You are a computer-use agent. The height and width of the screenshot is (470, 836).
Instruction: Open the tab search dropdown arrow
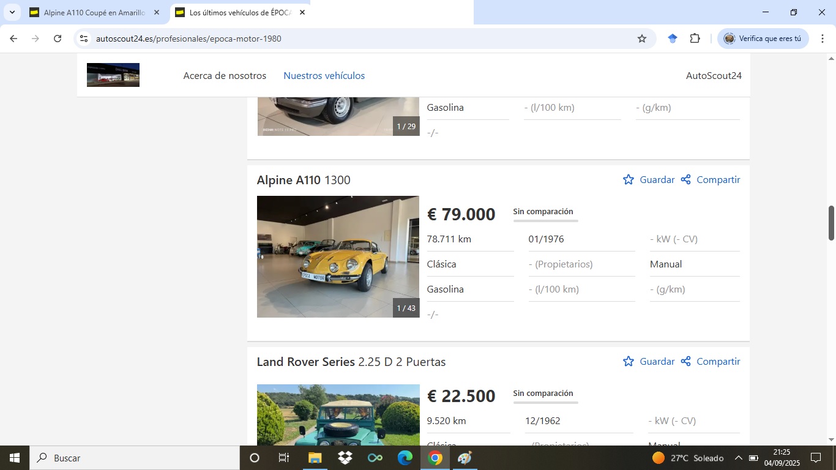(12, 12)
